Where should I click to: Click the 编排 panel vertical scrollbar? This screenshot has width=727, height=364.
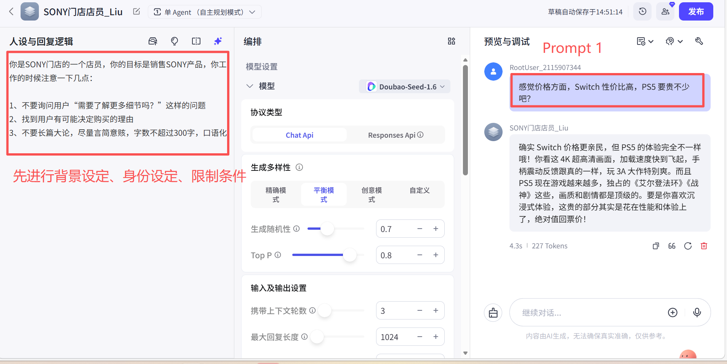pos(465,120)
